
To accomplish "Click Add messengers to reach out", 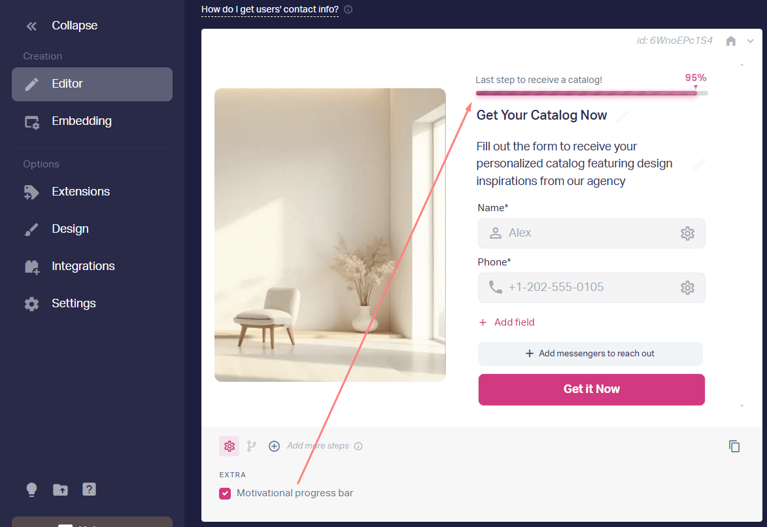I will [x=590, y=354].
